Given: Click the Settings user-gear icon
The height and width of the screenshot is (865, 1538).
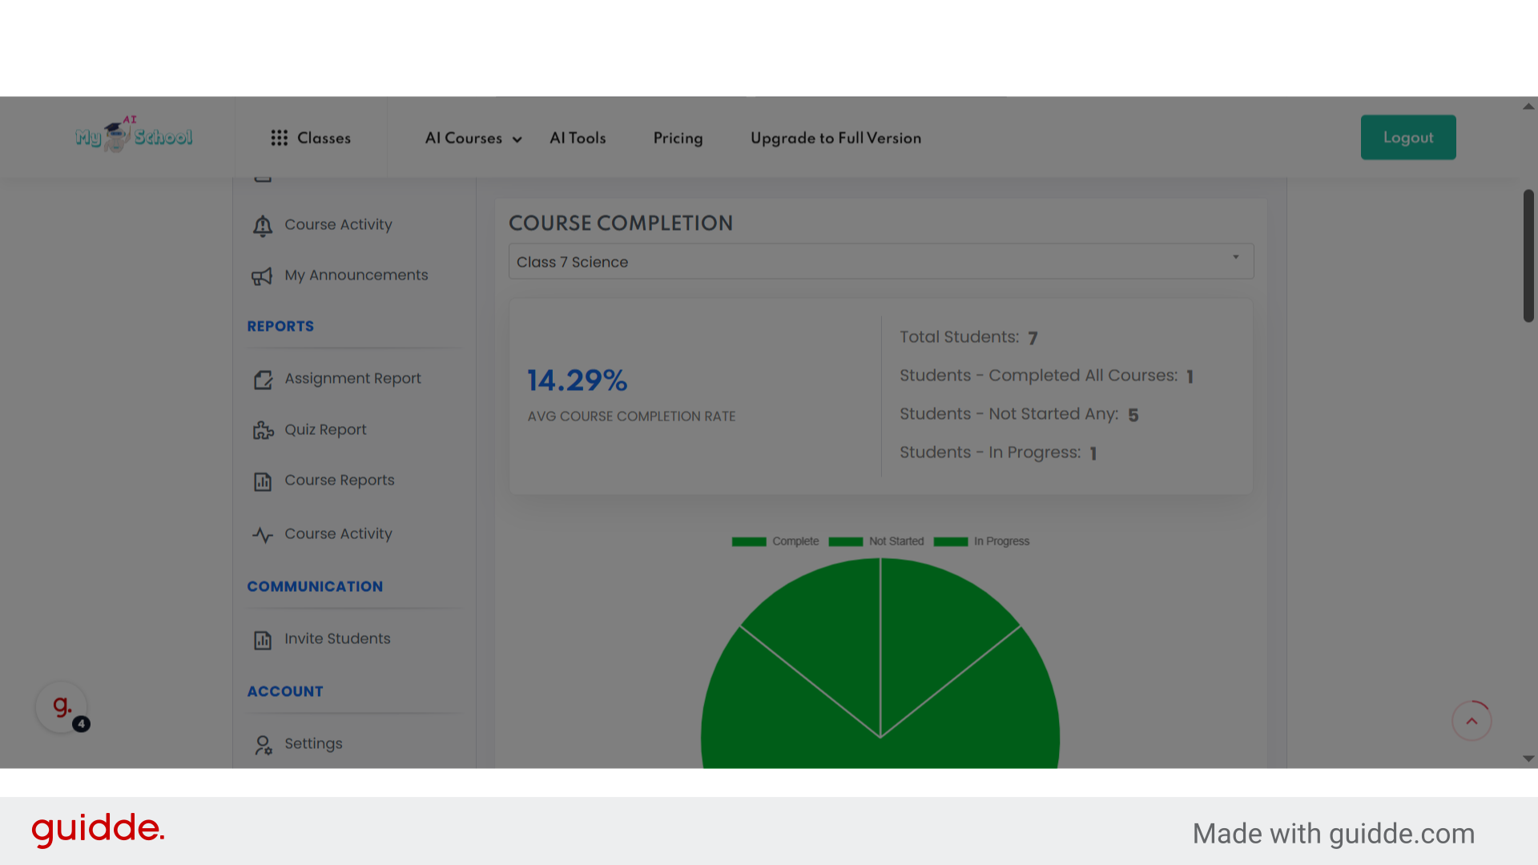Looking at the screenshot, I should point(263,745).
